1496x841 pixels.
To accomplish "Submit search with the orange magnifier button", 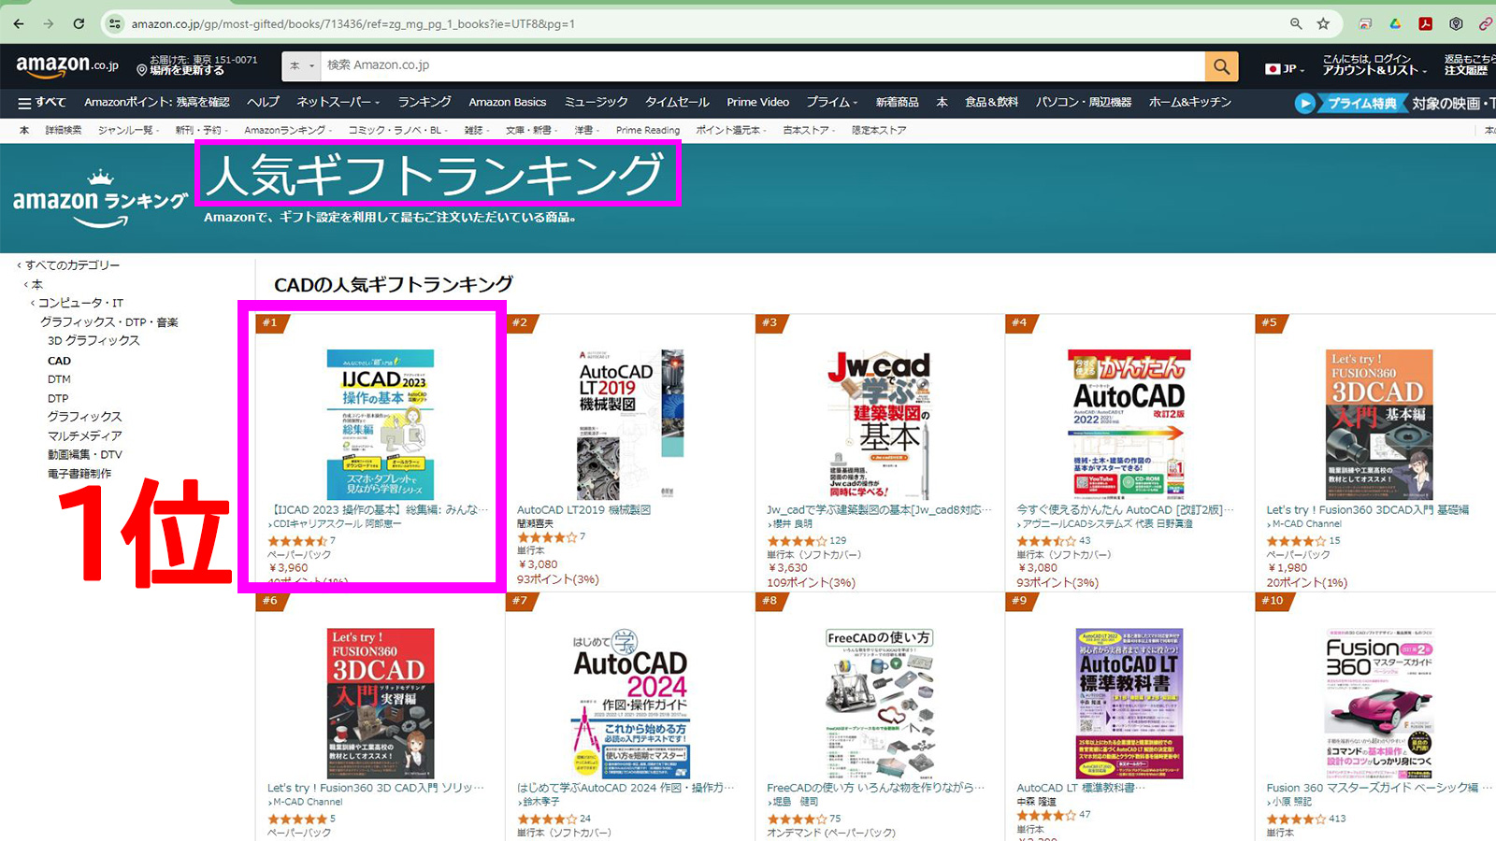I will click(x=1221, y=65).
